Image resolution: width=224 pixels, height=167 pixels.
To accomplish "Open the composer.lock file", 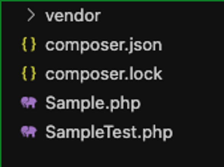I will [104, 74].
